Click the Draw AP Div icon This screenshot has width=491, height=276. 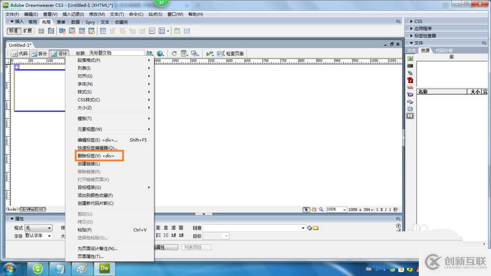pos(51,31)
